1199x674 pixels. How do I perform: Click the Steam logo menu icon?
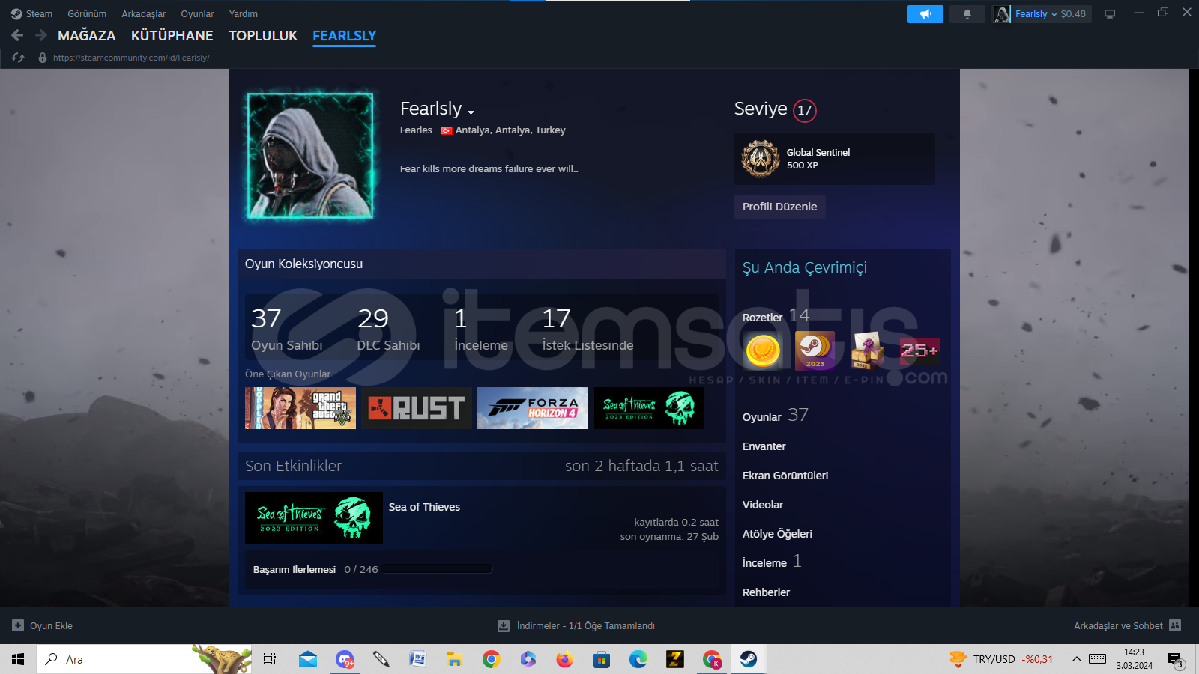[16, 14]
